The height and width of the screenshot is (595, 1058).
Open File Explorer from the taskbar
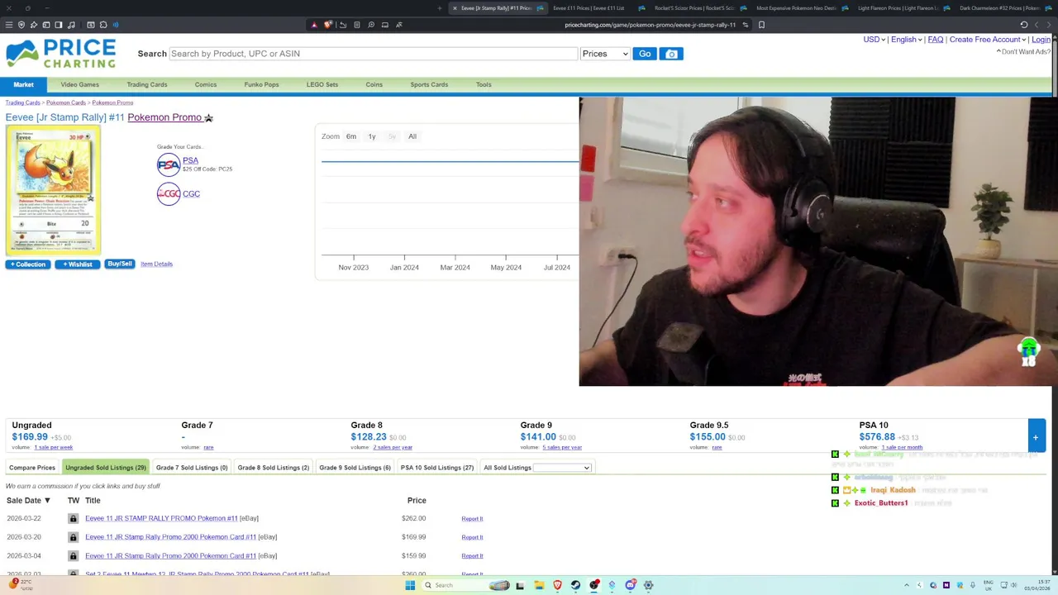[539, 585]
